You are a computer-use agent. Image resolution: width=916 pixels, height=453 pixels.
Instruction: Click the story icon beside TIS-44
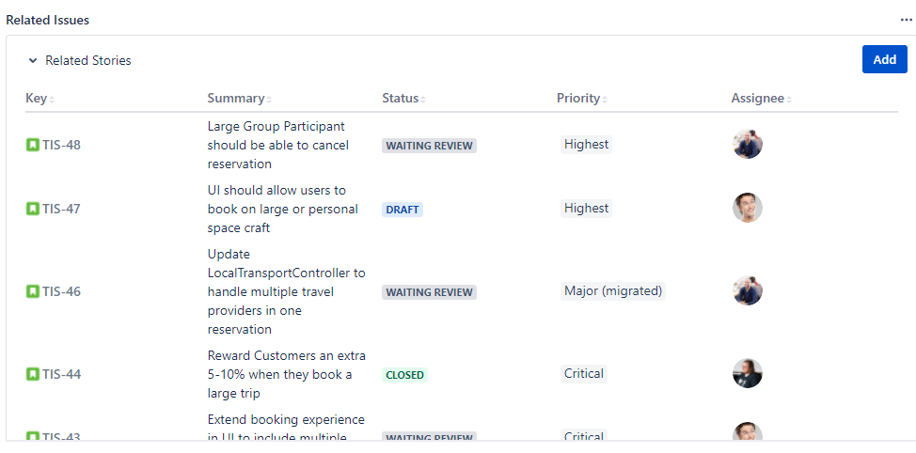coord(33,374)
